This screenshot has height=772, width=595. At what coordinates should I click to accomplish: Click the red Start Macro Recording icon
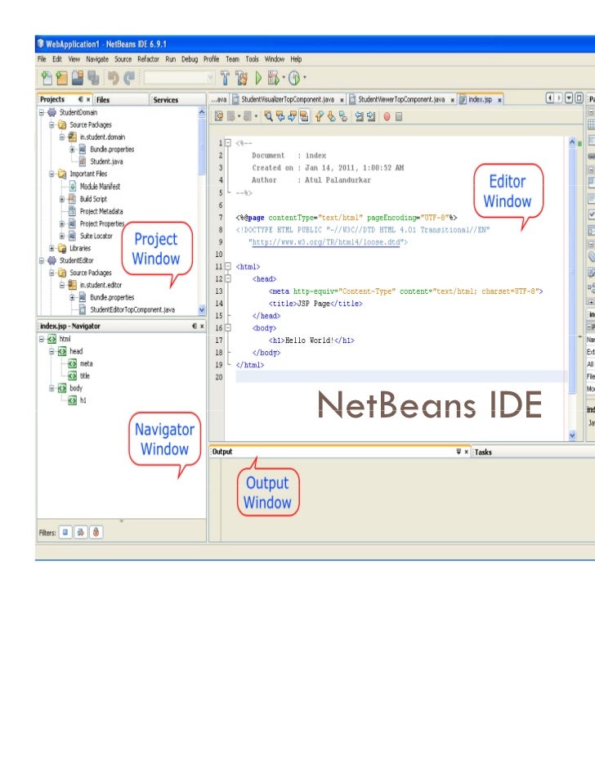coord(387,117)
